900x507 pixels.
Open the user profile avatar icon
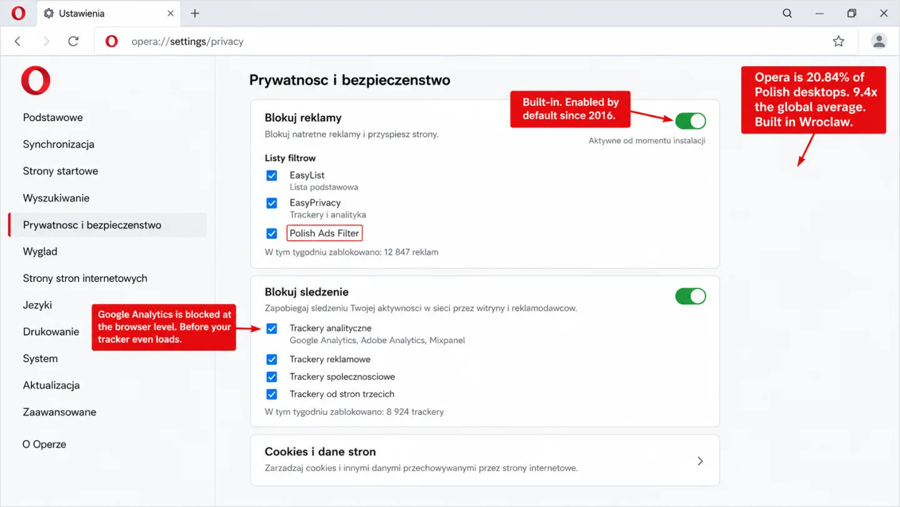tap(879, 41)
